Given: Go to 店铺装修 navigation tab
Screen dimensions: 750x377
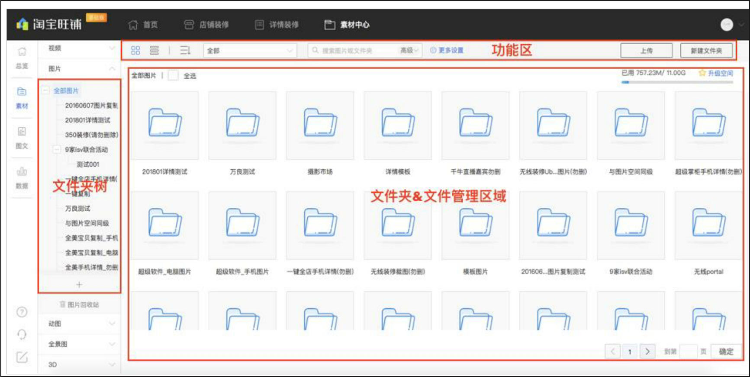Looking at the screenshot, I should 206,25.
